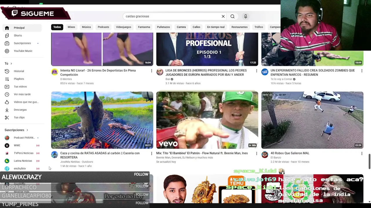Open video title Caza y cocina de RATAS ASADAS
The height and width of the screenshot is (208, 371).
tap(100, 155)
